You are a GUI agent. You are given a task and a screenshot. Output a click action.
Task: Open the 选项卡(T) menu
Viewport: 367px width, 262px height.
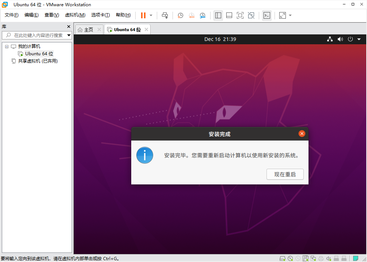click(x=101, y=15)
